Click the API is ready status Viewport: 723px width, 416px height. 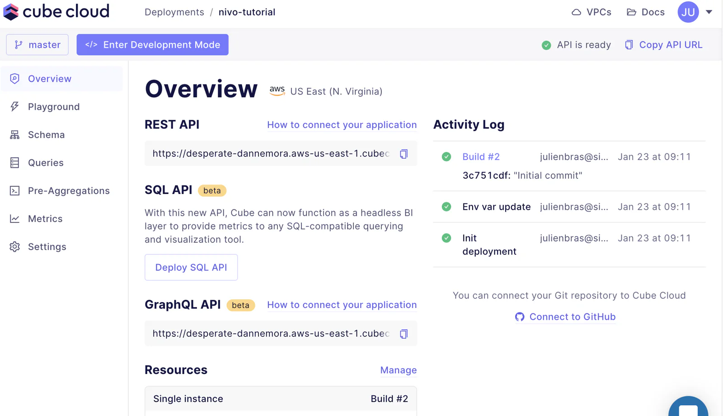[576, 45]
